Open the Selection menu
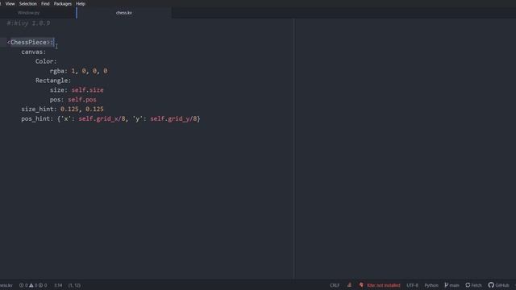Screen dimensions: 516x290 click(28, 3)
